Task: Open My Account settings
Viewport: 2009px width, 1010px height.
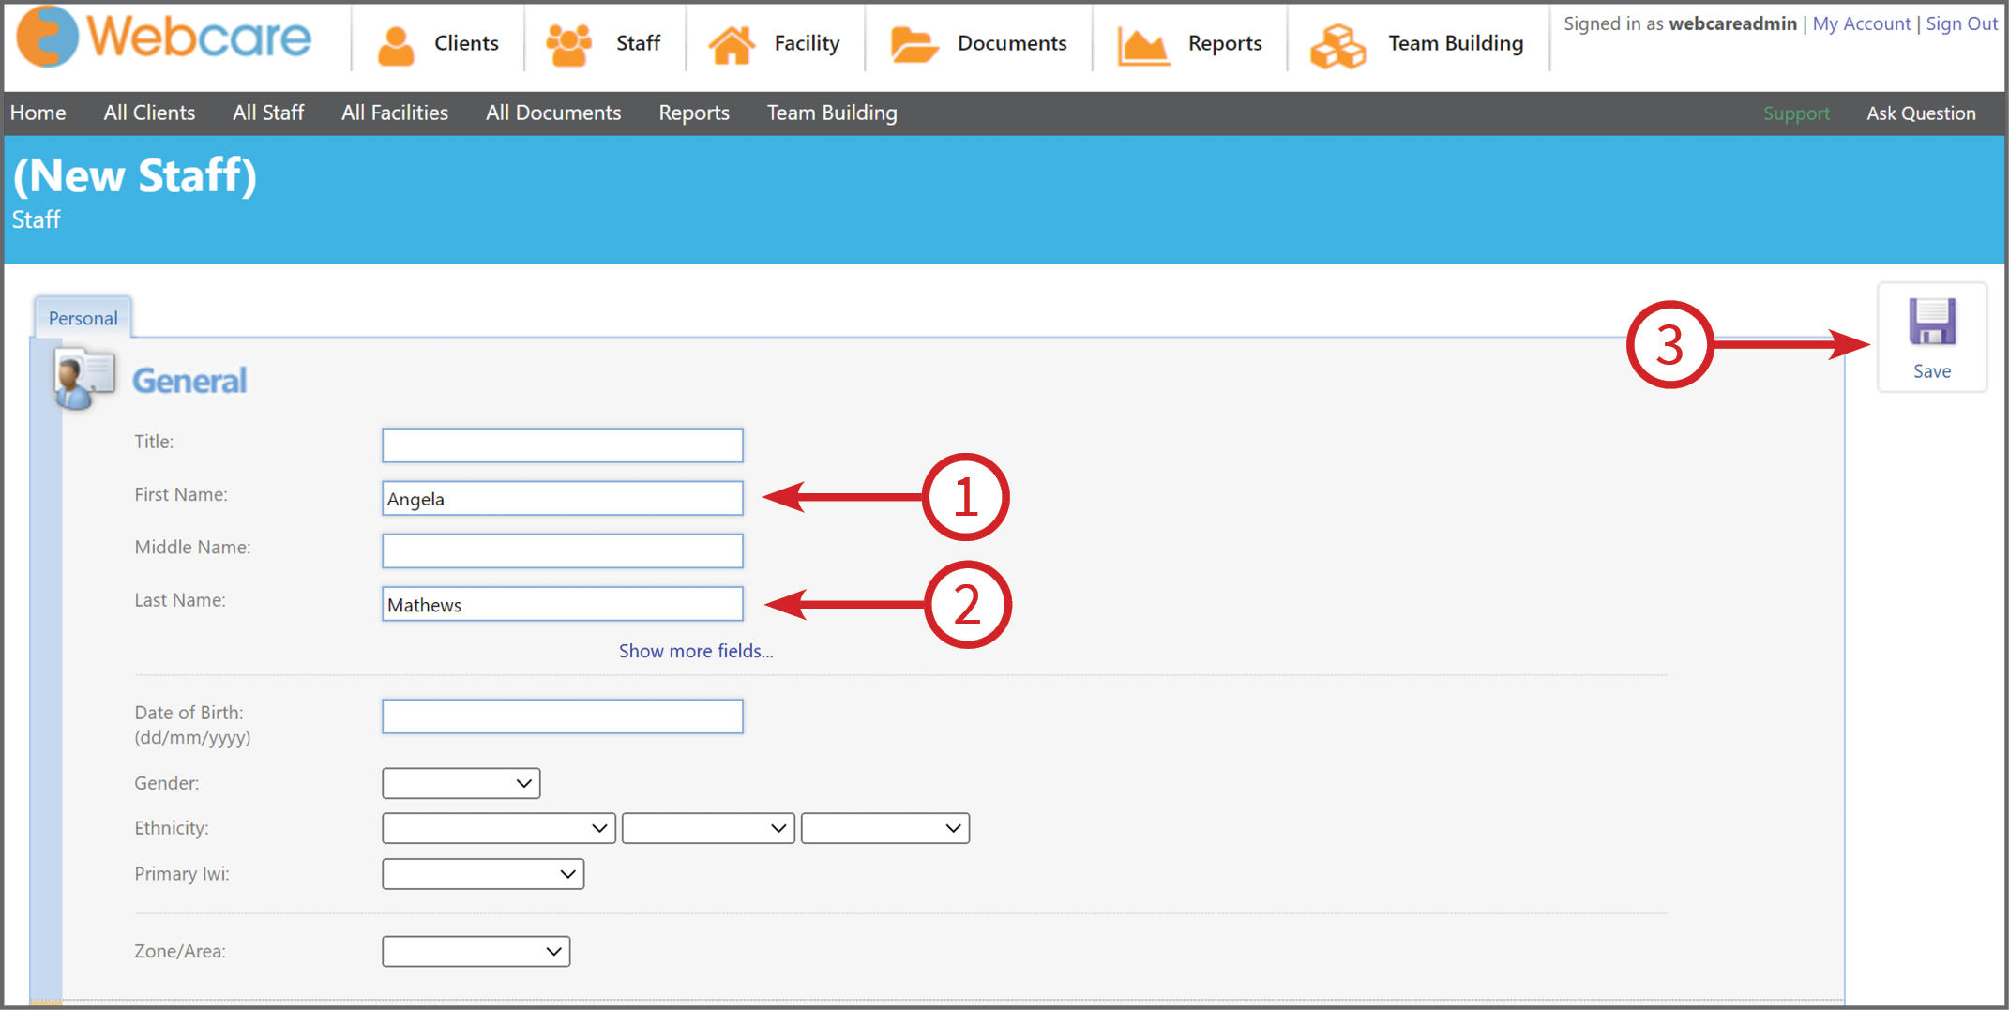Action: tap(1861, 23)
